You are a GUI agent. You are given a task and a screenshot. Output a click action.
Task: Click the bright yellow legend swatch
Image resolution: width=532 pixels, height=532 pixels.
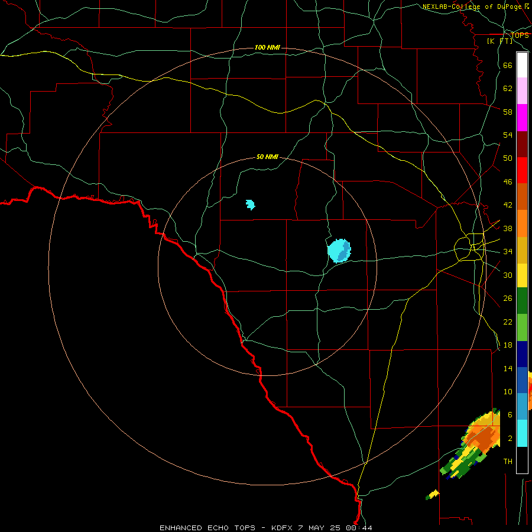point(522,275)
